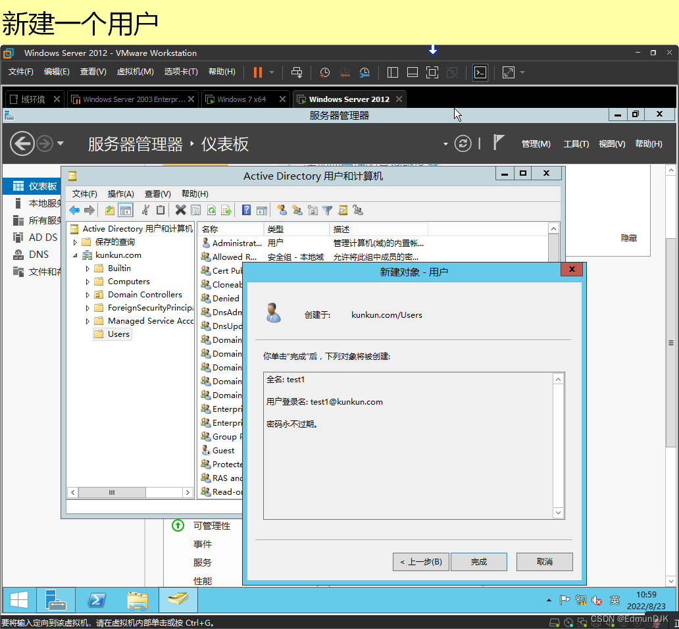Screen dimensions: 679x629
Task: Open the VMware 选项卡(T) menu
Action: (x=181, y=72)
